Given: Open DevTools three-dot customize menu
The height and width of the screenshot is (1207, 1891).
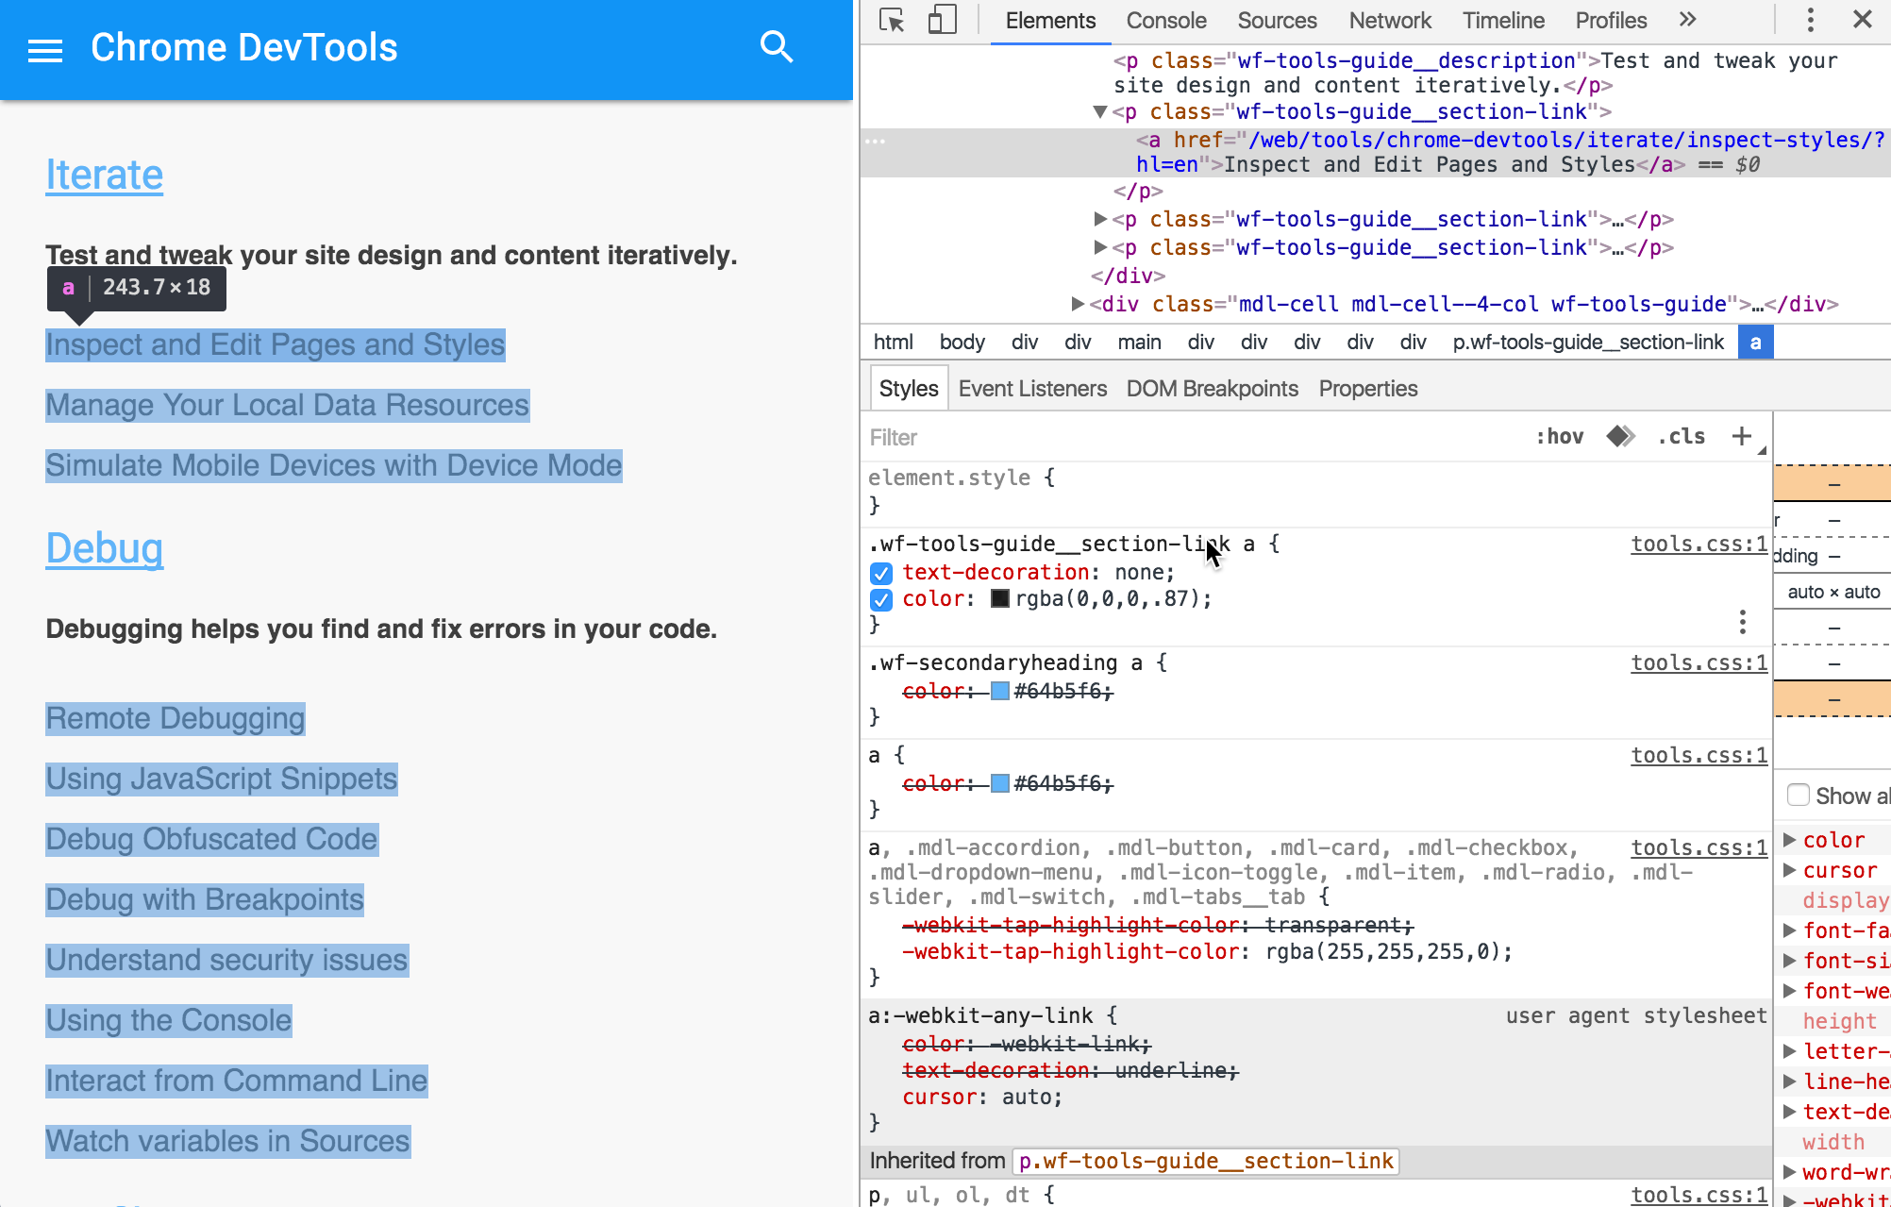Looking at the screenshot, I should (x=1810, y=20).
